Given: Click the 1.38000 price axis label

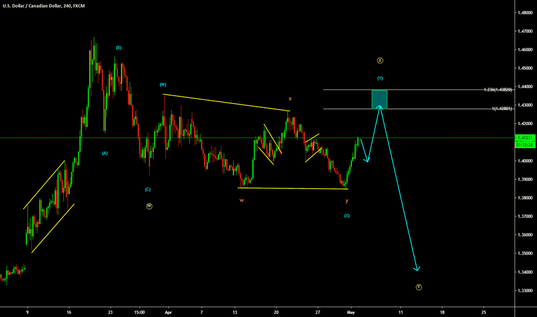Looking at the screenshot, I should click(525, 198).
